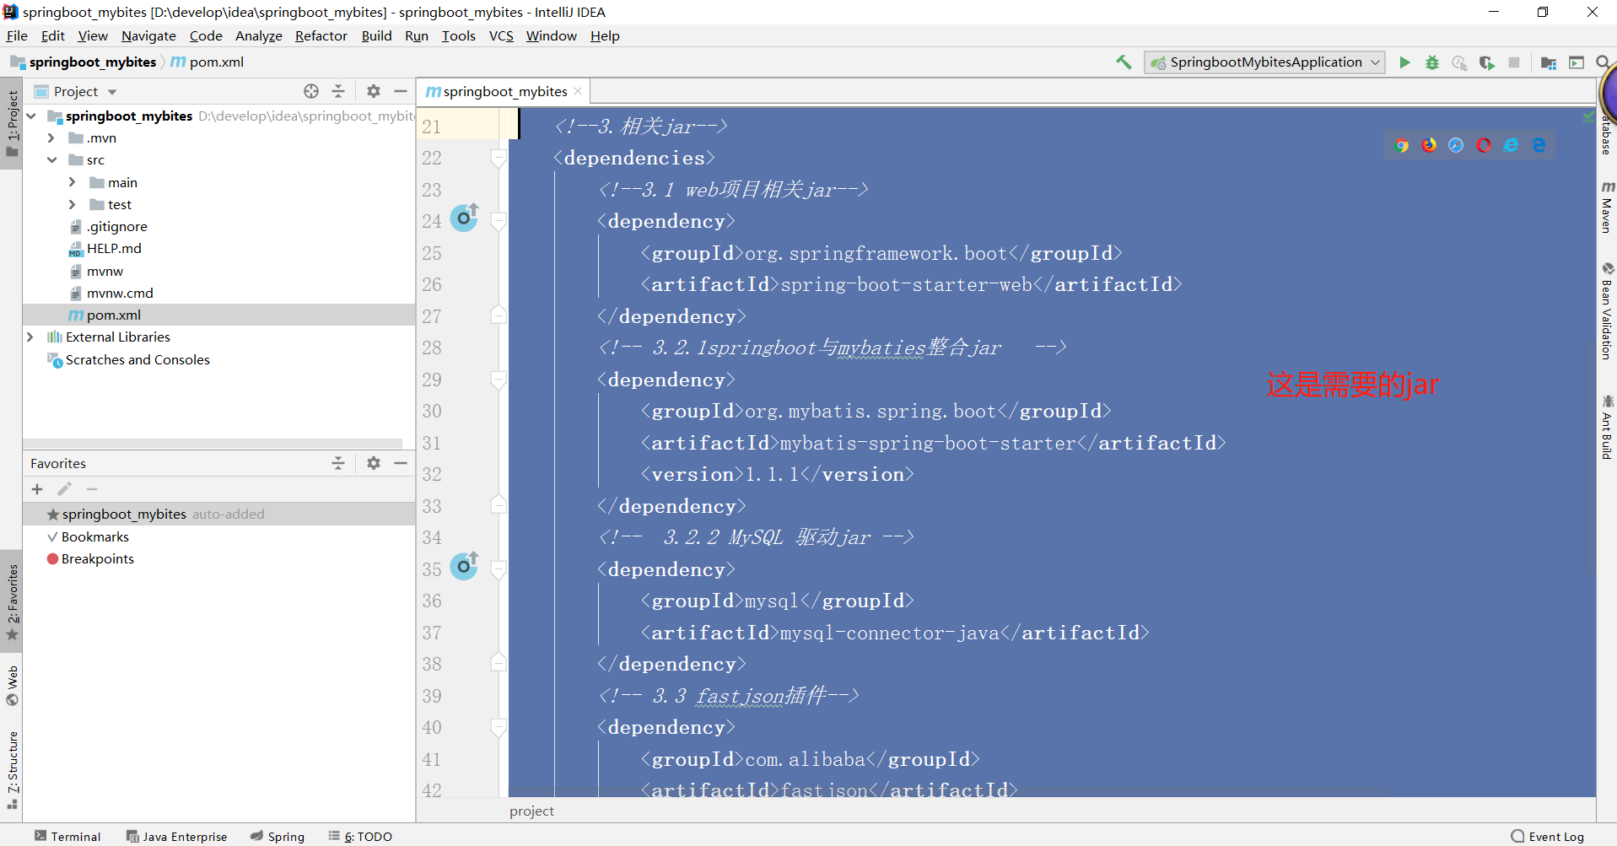Viewport: 1617px width, 846px height.
Task: Toggle the Ant Build side panel
Action: pyautogui.click(x=1606, y=428)
